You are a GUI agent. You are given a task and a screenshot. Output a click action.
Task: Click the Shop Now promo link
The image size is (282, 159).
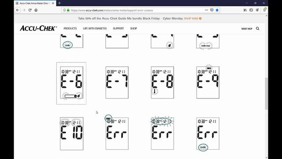pos(193,19)
